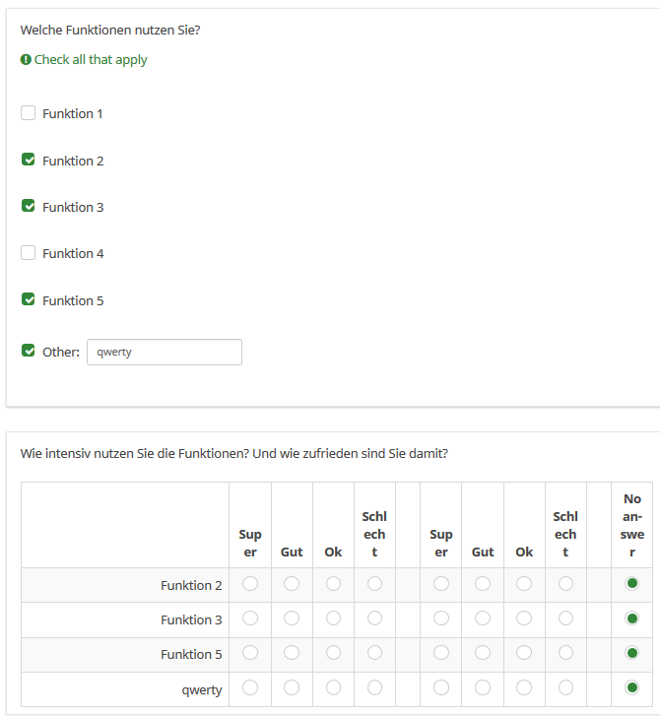Click the Other text field containing qwerty

tap(164, 352)
